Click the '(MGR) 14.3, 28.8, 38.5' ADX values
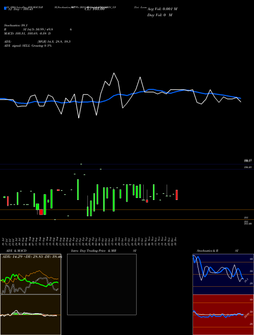 click(54, 42)
